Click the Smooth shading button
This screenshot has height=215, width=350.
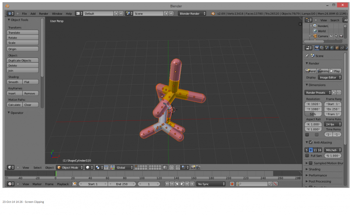[14, 82]
